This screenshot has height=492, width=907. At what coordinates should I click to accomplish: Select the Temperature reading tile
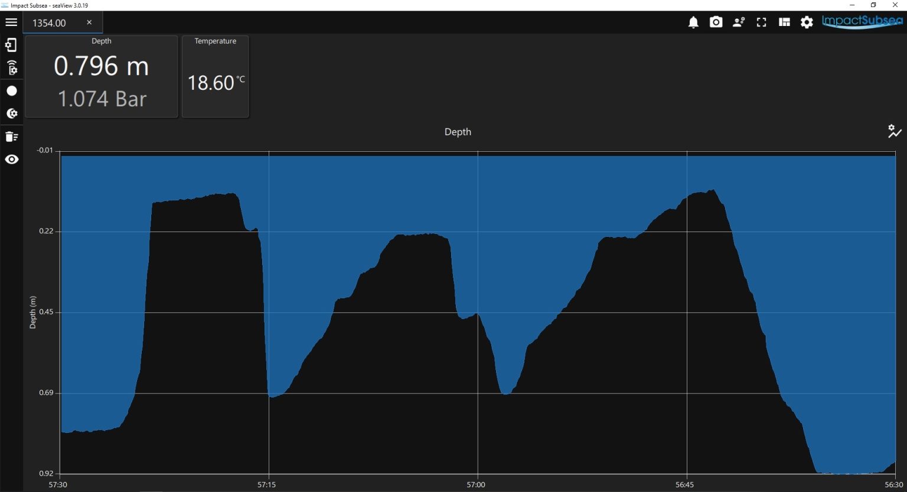(x=216, y=76)
